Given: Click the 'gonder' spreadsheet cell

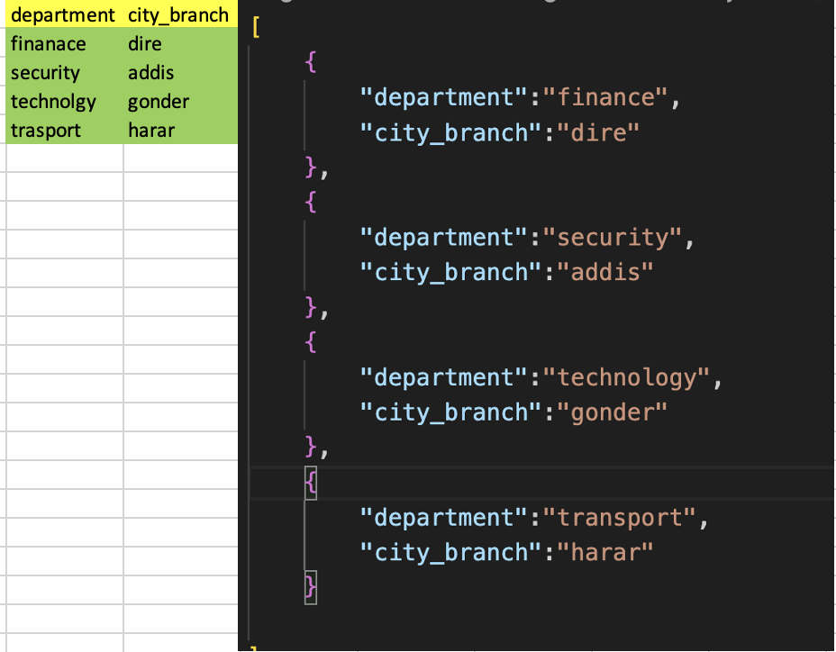Looking at the screenshot, I should click(180, 101).
